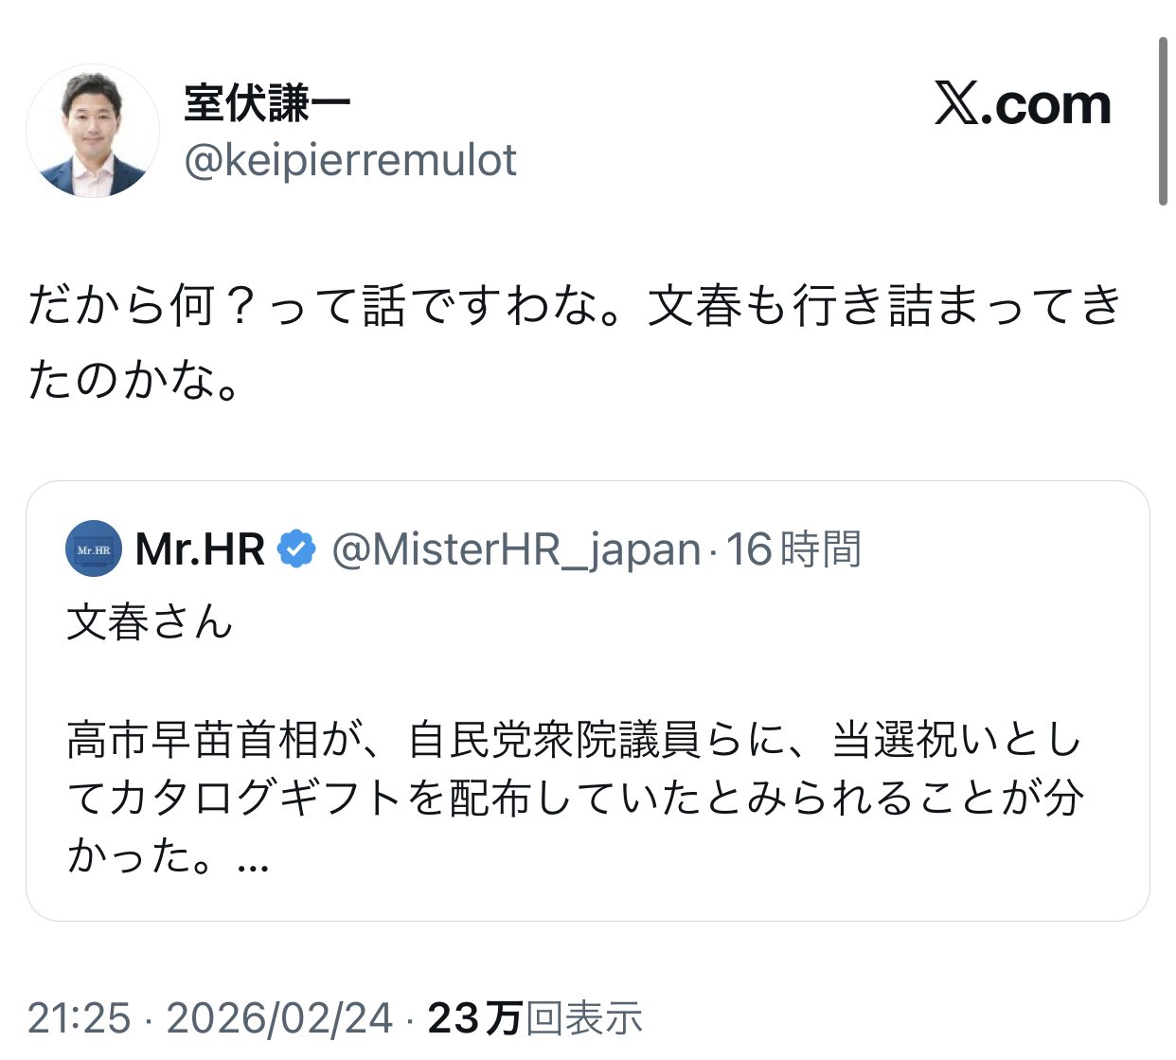Screen dimensions: 1176x1060
Task: Open the Mr.HR avatar in the quoted post
Action: tap(94, 549)
